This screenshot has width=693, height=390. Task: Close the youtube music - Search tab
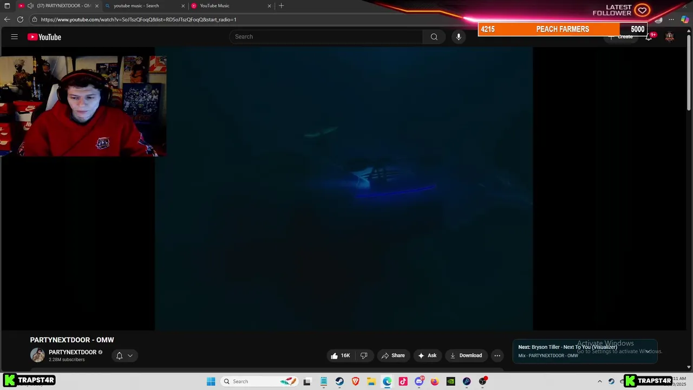coord(183,5)
